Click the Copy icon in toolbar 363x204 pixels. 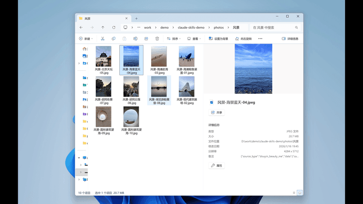coord(113,39)
